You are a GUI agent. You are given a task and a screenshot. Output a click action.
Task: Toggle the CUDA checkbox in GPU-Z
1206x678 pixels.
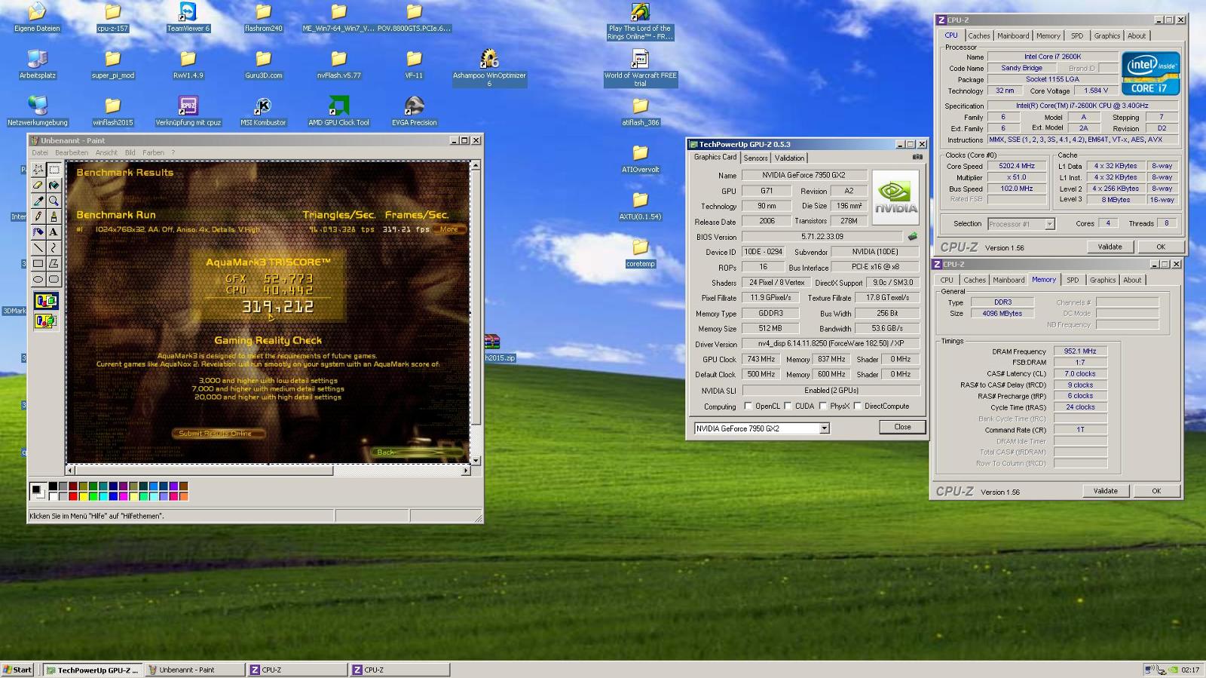pos(788,406)
